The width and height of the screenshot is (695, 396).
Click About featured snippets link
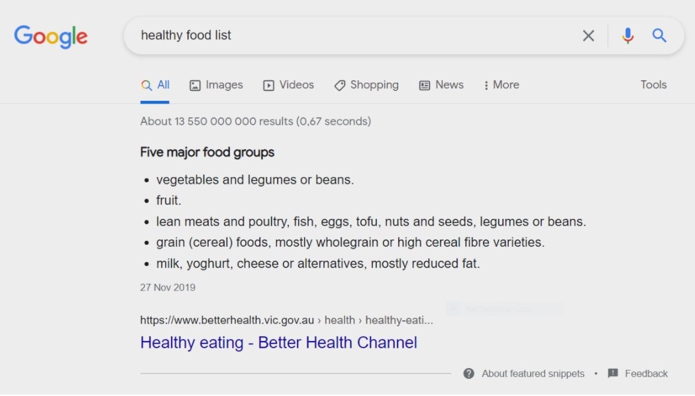coord(533,374)
